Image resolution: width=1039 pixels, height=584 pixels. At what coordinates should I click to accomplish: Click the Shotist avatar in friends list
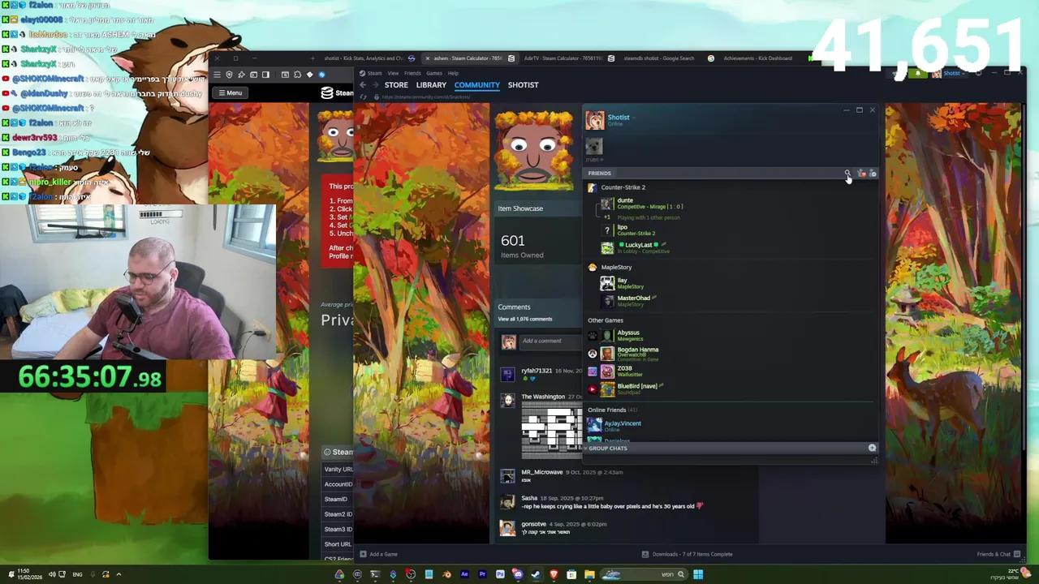tap(595, 120)
